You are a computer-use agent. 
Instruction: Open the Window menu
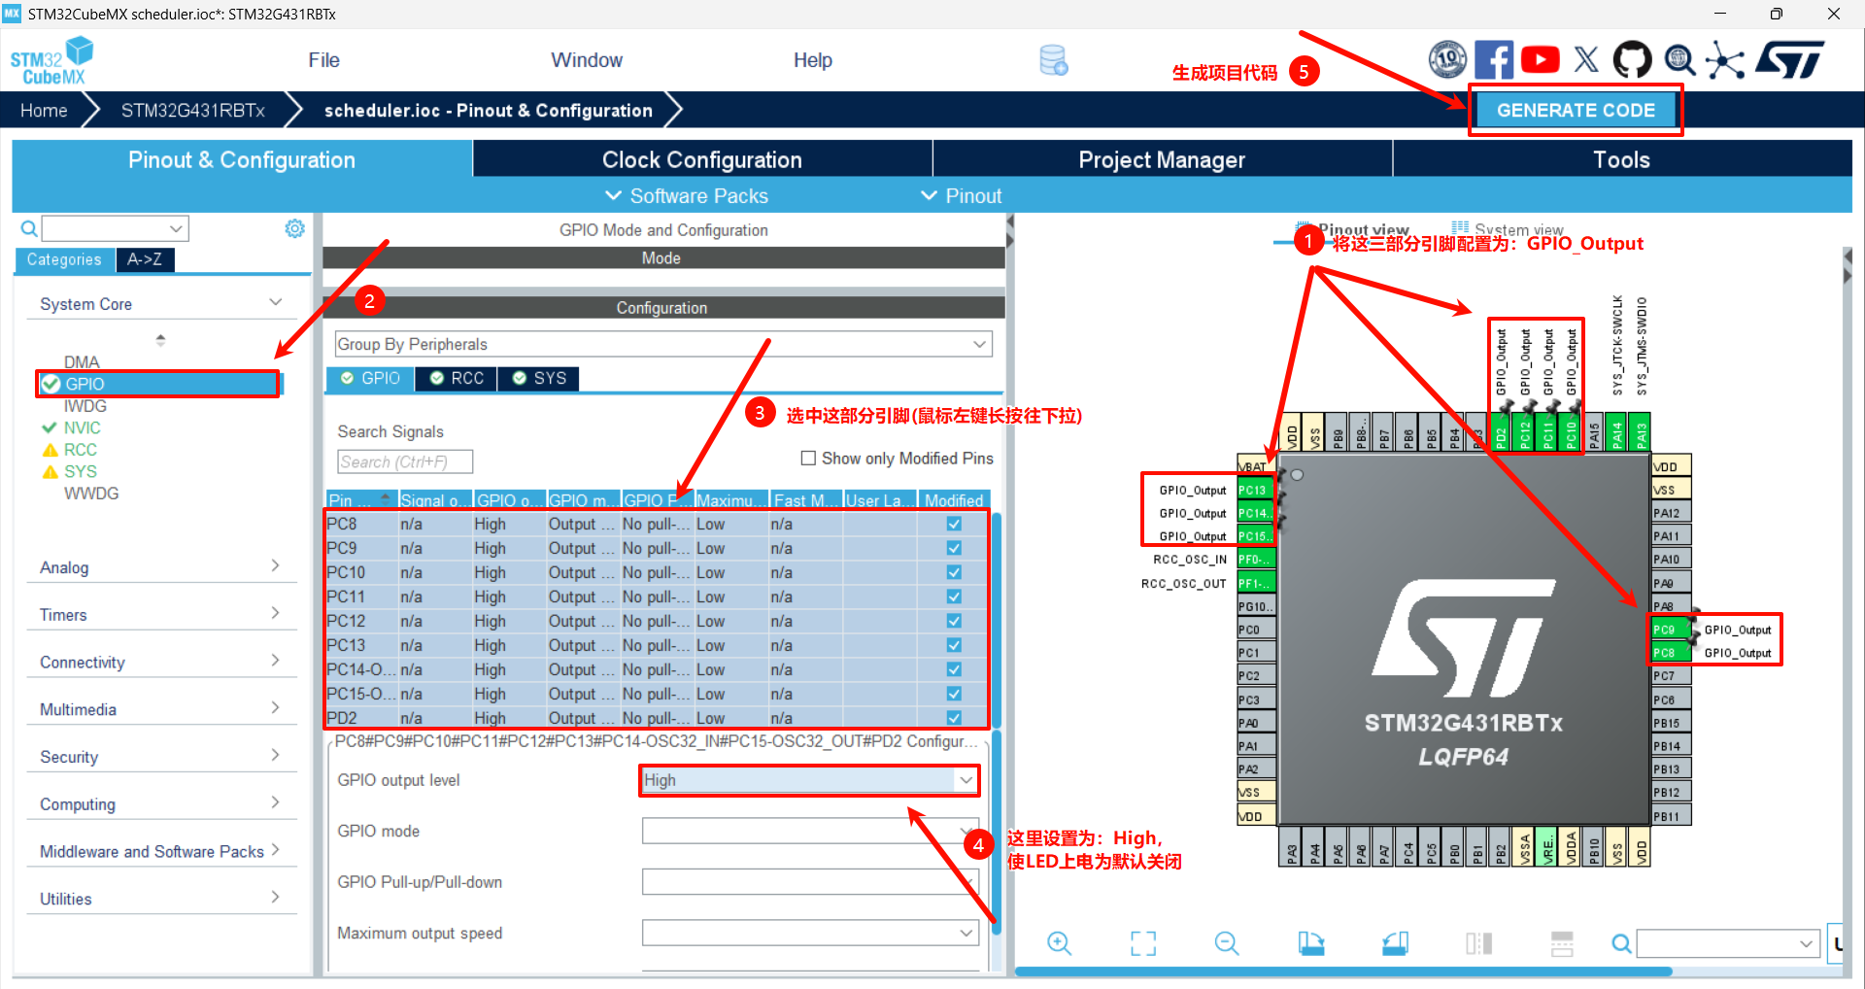point(587,60)
